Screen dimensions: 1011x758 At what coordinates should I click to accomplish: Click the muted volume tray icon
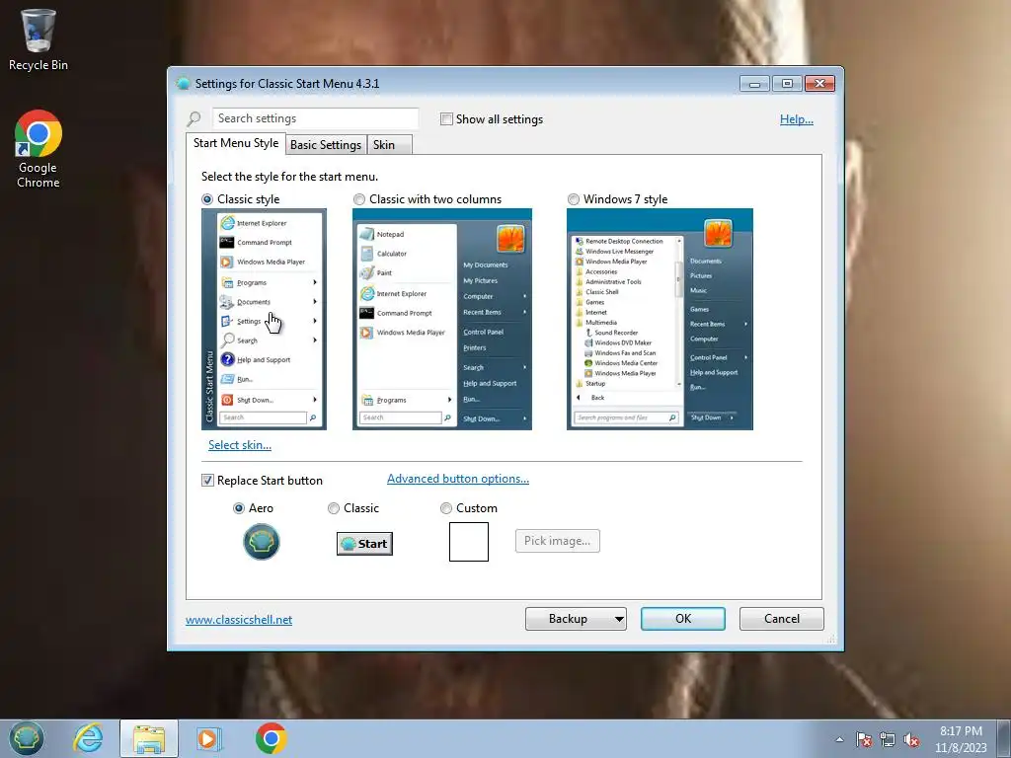911,739
